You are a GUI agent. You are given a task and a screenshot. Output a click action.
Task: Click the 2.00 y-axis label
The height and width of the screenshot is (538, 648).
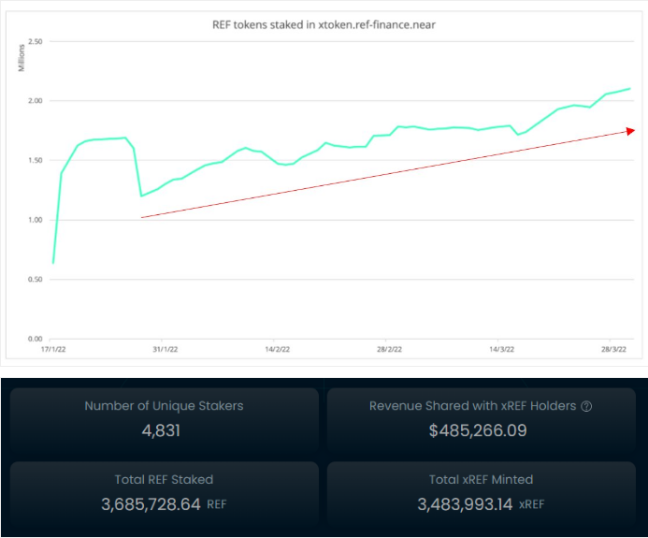[x=36, y=101]
